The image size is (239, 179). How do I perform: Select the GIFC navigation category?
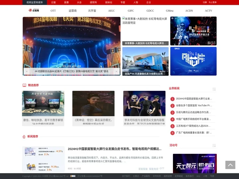pos(131,11)
